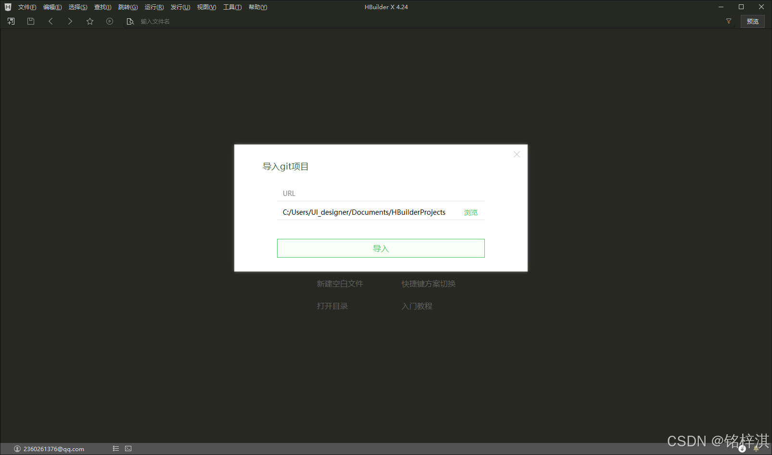This screenshot has height=455, width=772.
Task: Click the run play circle icon
Action: (x=110, y=21)
